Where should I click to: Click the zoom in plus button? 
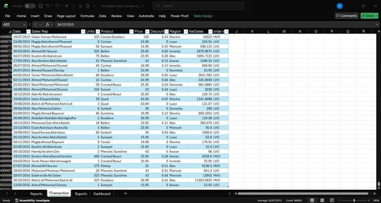[368, 200]
